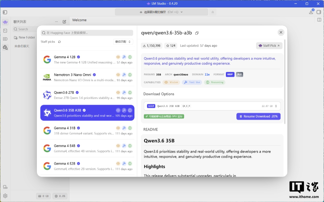Open downloads icon with badge
The width and height of the screenshot is (324, 202).
(311, 12)
